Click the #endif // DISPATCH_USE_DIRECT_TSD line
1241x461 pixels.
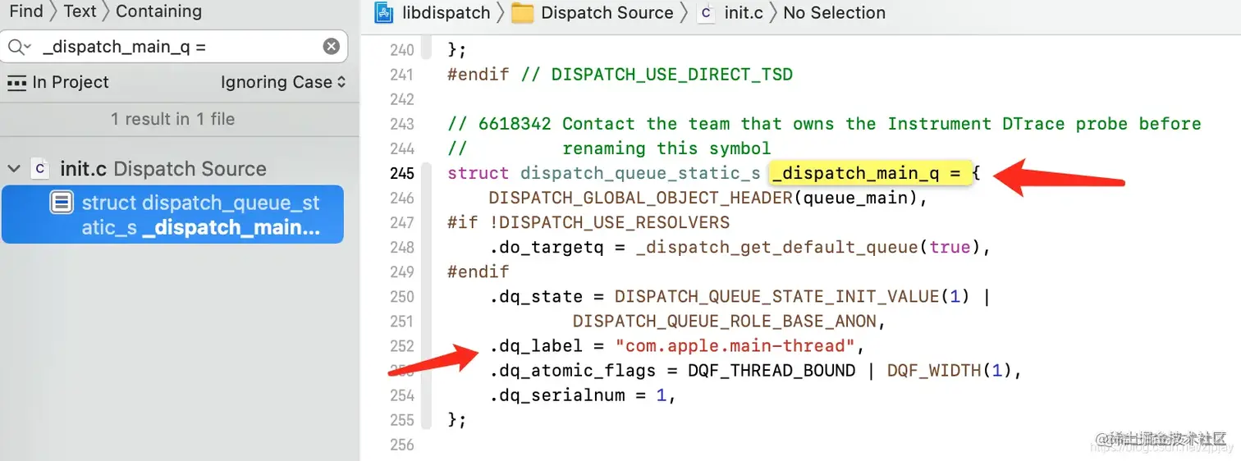tap(620, 75)
